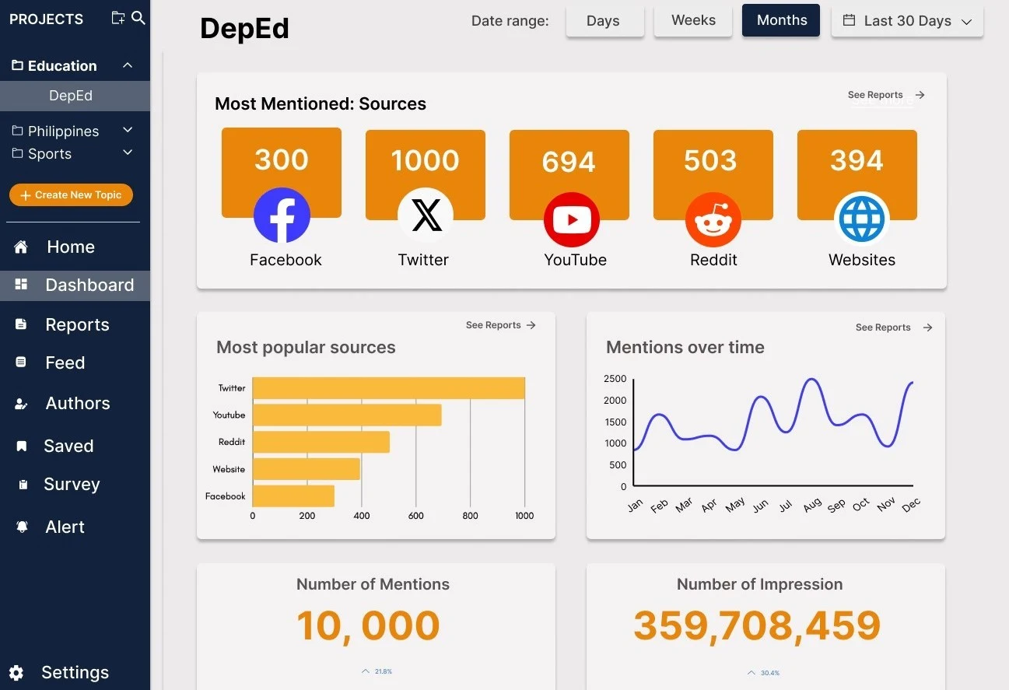Expand the Philippines project folder
1009x690 pixels.
point(128,130)
